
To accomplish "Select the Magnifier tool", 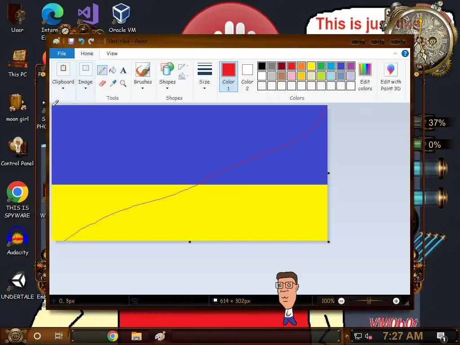I will click(123, 83).
